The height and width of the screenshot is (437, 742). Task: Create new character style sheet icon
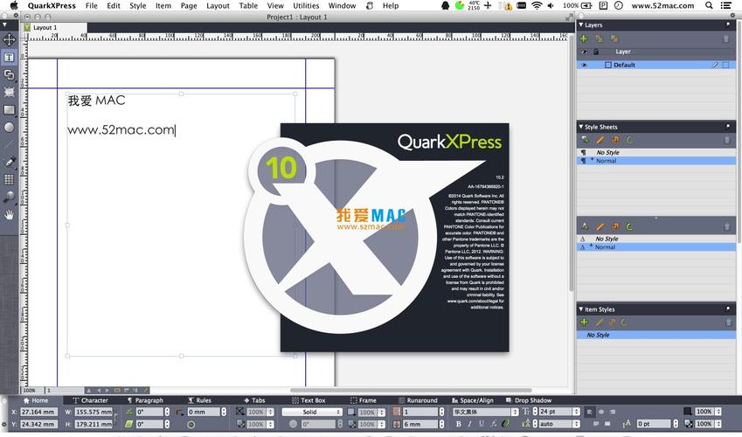(585, 226)
